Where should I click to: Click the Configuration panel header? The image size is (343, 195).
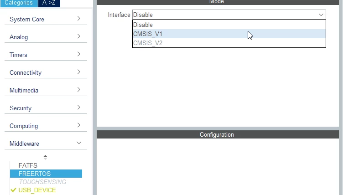point(218,134)
